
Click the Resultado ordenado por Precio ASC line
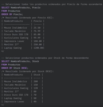[27, 18]
